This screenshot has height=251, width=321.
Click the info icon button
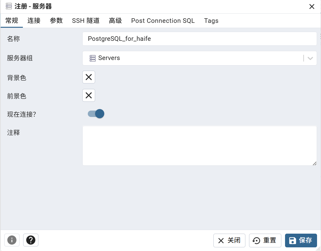(x=12, y=240)
